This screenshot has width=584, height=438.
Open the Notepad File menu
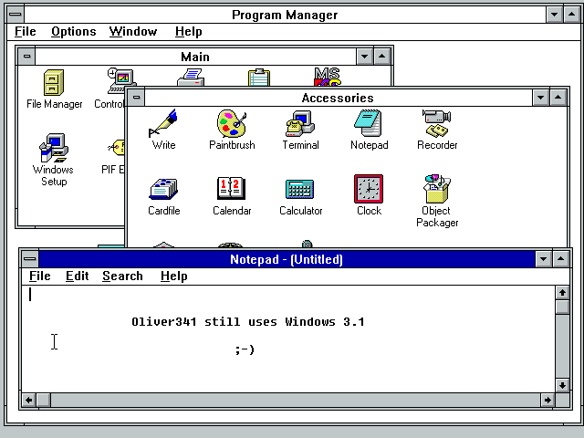(x=40, y=276)
